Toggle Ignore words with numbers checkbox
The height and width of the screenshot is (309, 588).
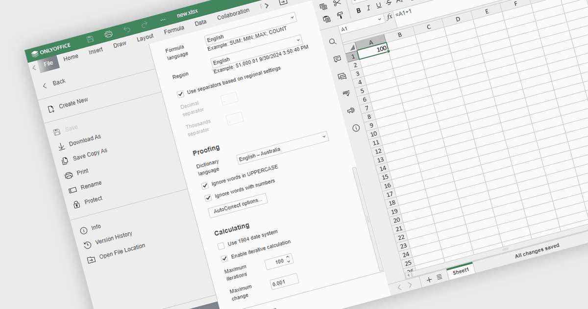(208, 198)
